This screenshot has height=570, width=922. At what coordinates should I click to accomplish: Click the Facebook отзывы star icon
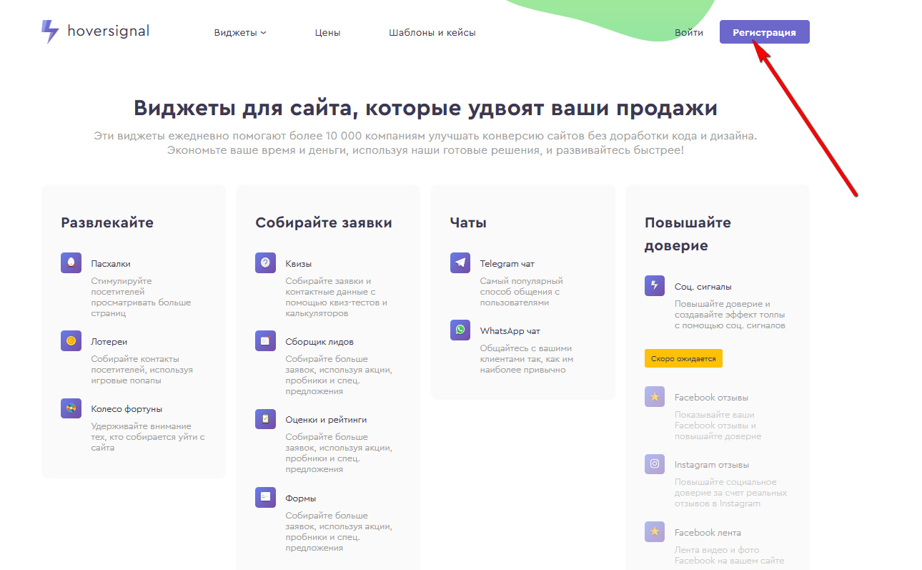[655, 397]
